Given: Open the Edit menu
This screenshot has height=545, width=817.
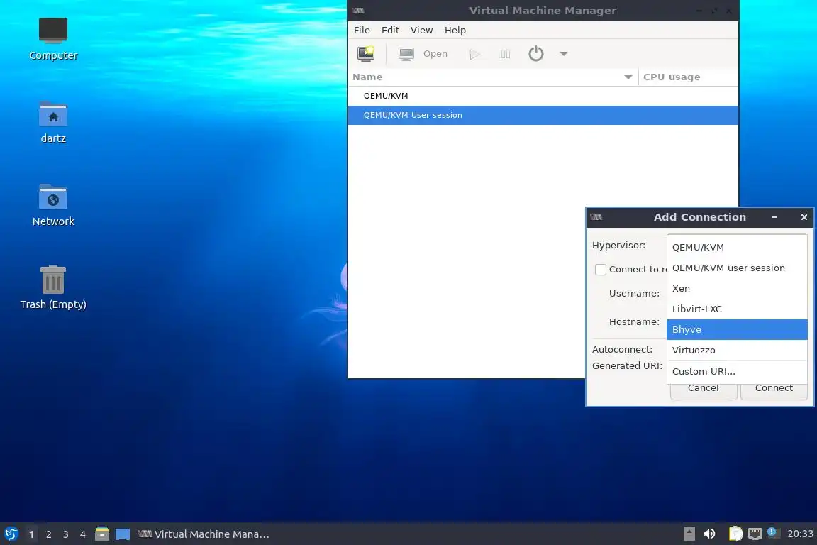Looking at the screenshot, I should click(390, 31).
